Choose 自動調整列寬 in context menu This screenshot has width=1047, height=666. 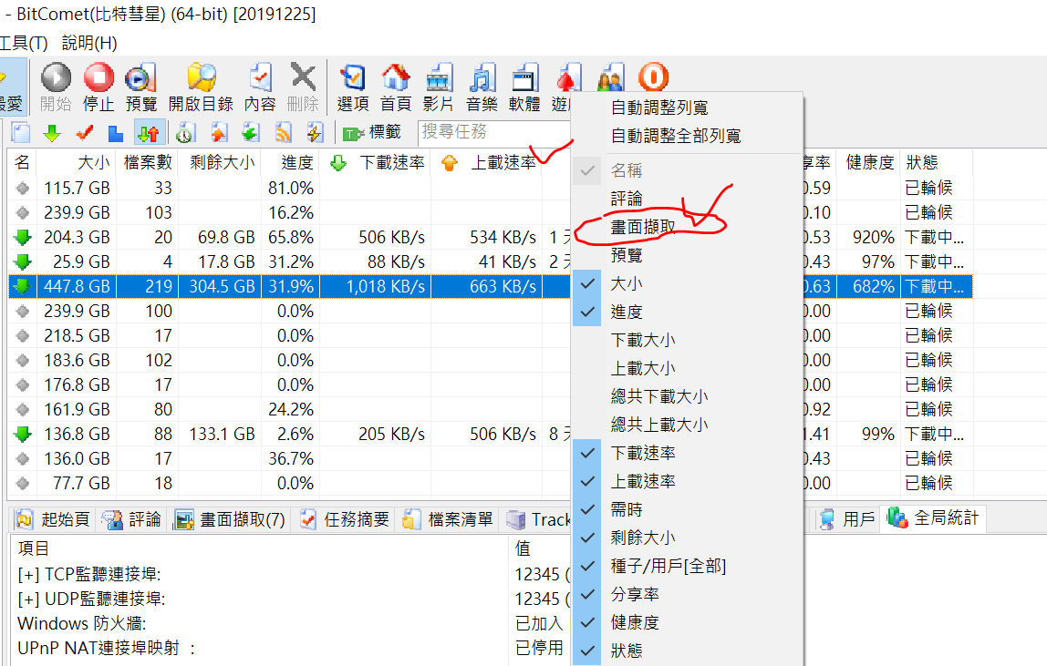point(688,108)
